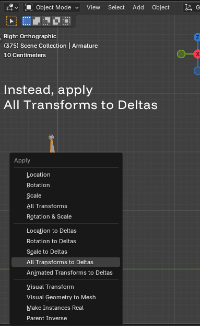Choose Extend existing selection mode
Screen dimensions: 200x326
pyautogui.click(x=37, y=21)
